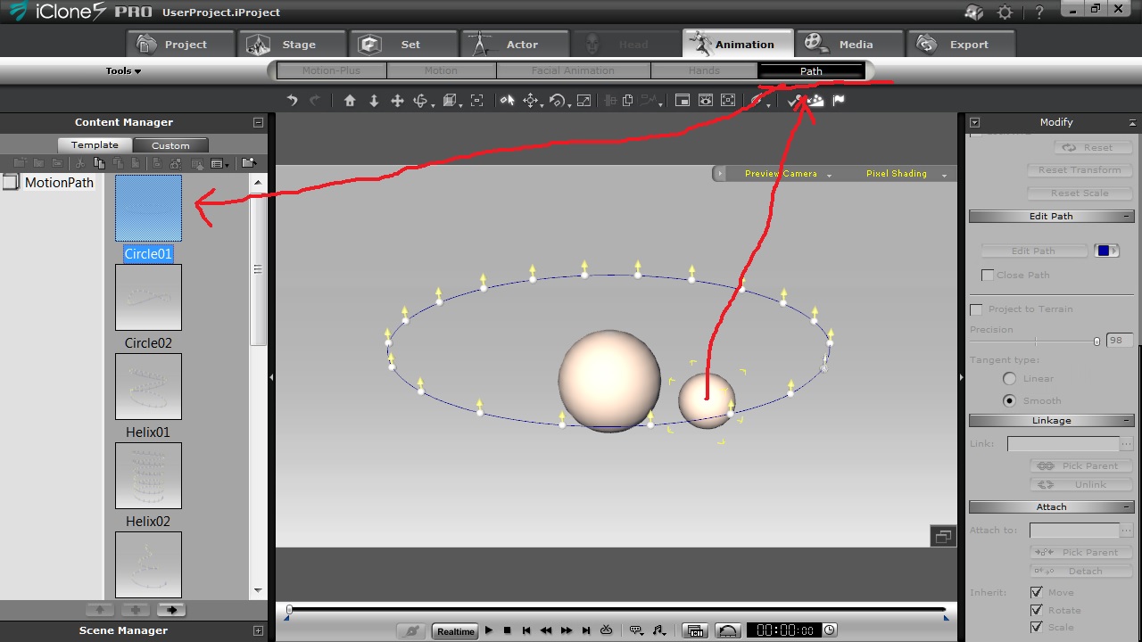Open the timeline panel icon
1142x642 pixels.
(695, 630)
